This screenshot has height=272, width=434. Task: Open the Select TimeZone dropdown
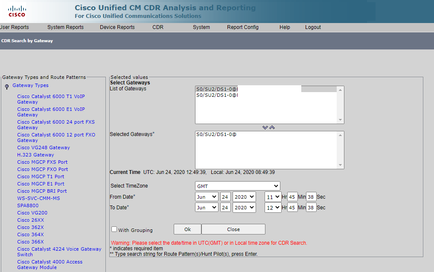(x=237, y=185)
